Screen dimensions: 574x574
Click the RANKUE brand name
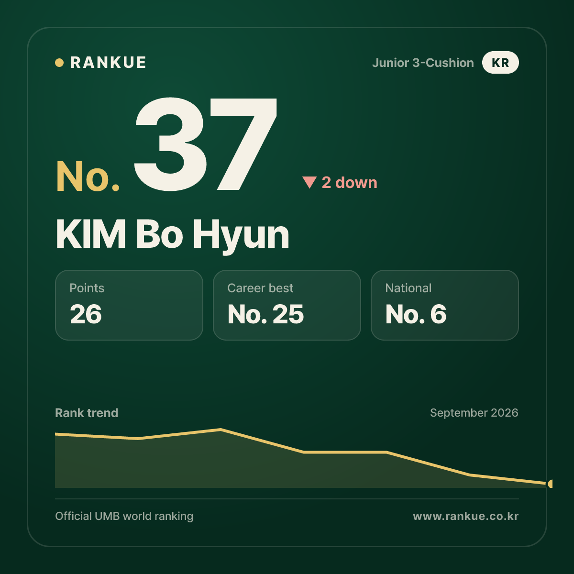coord(108,63)
